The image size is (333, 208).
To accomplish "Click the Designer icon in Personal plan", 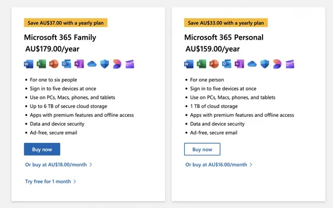I will (x=277, y=64).
